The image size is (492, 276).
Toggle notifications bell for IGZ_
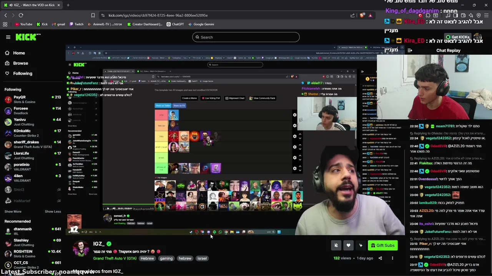[x=336, y=245]
